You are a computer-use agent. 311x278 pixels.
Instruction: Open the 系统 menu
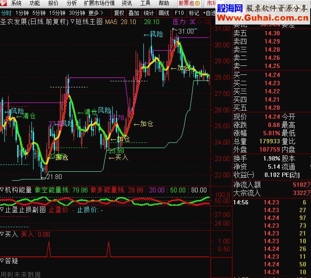[x=16, y=3]
